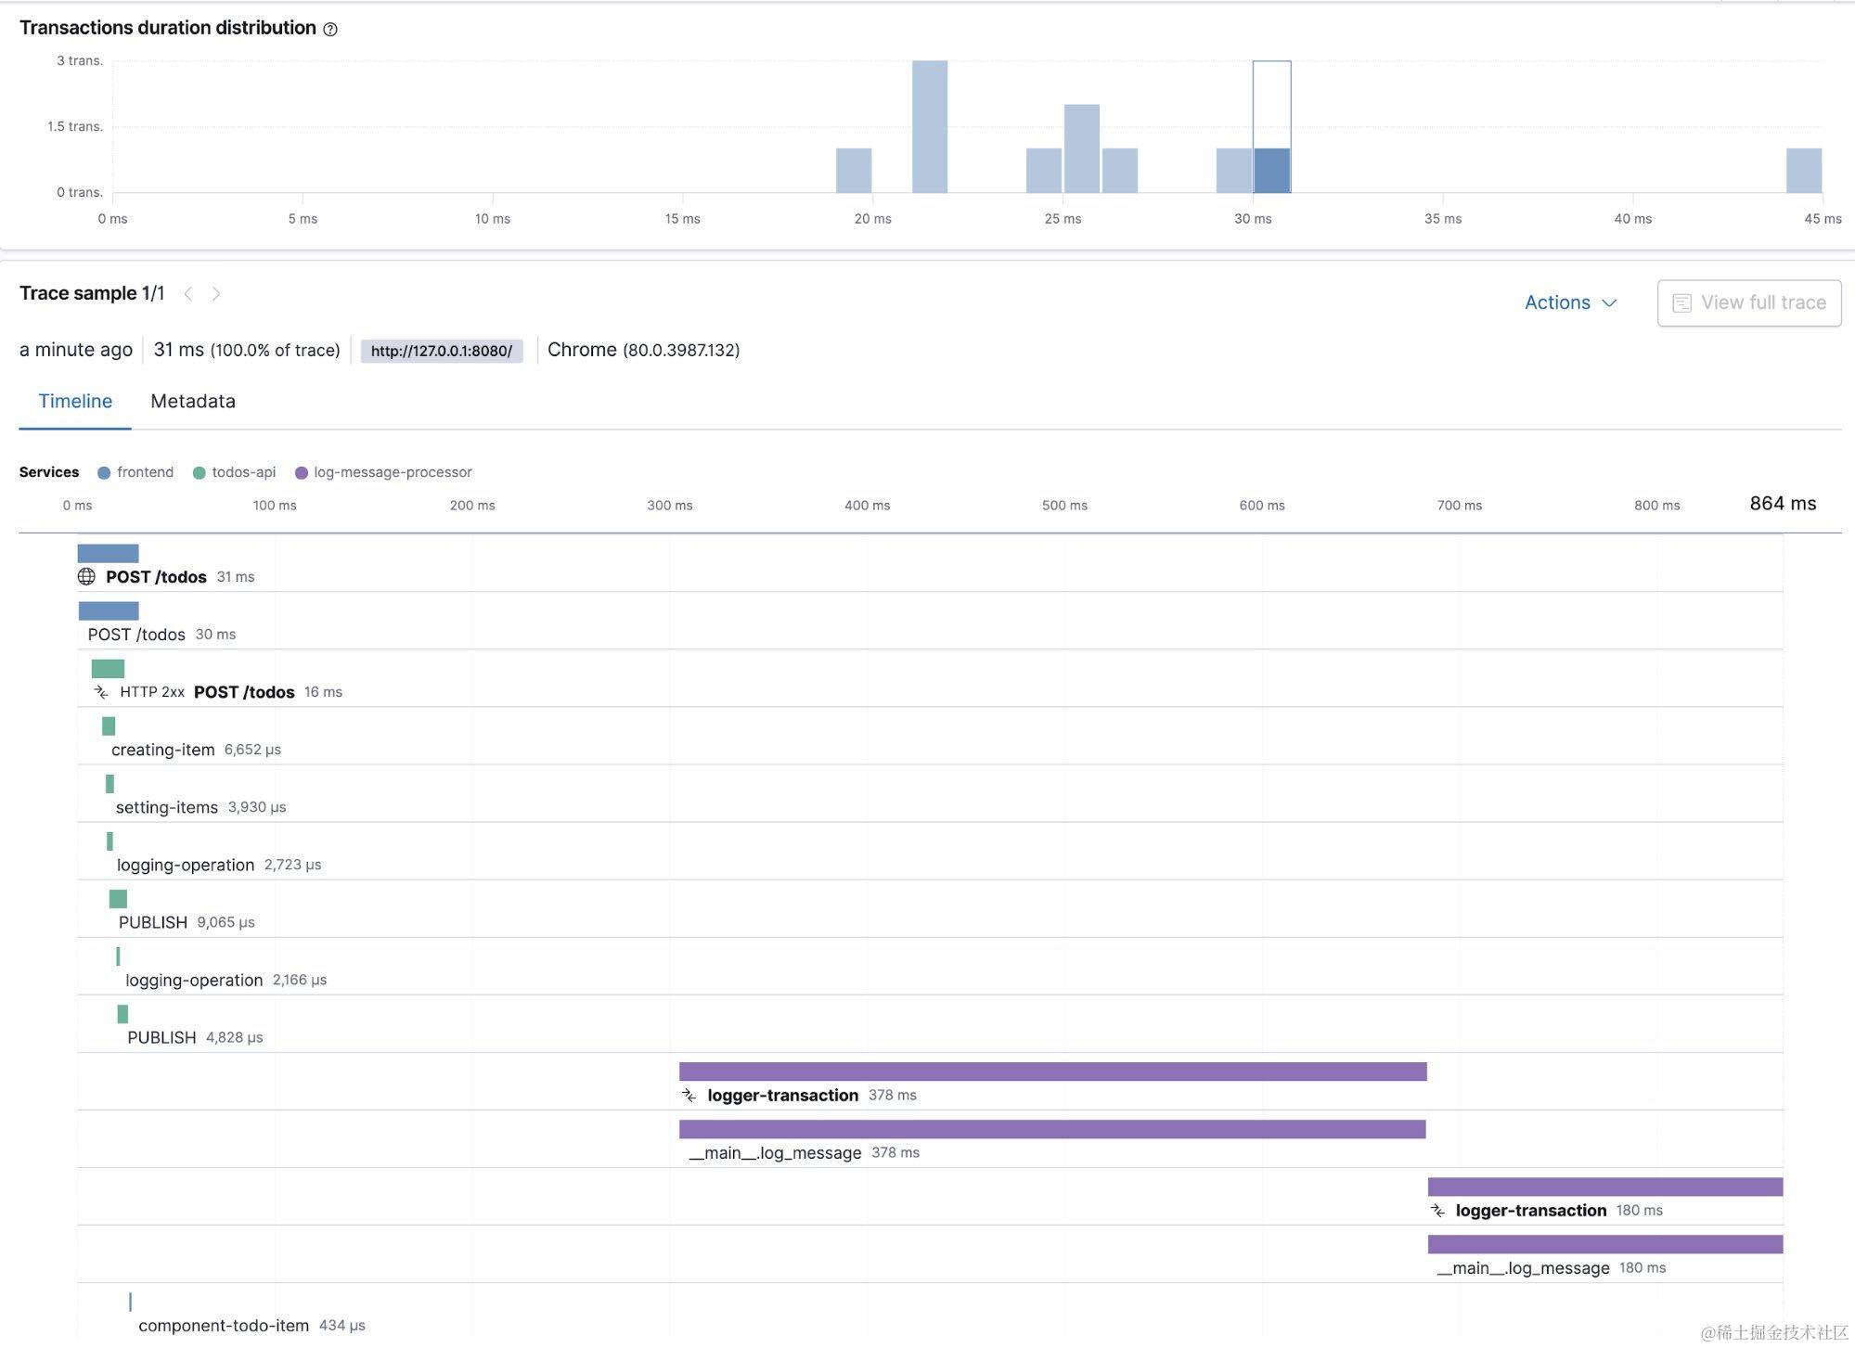Click the help icon beside duration distribution title
Screen dimensions: 1855x1348
point(330,30)
